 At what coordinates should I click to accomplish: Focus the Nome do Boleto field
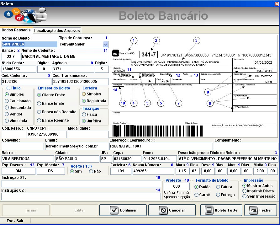pyautogui.click(x=30, y=44)
